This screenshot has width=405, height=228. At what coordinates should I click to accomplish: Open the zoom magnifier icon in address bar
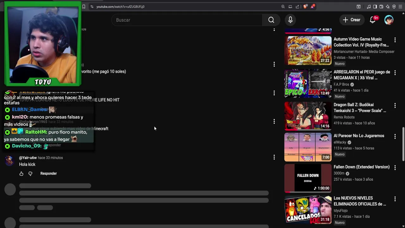point(283,7)
